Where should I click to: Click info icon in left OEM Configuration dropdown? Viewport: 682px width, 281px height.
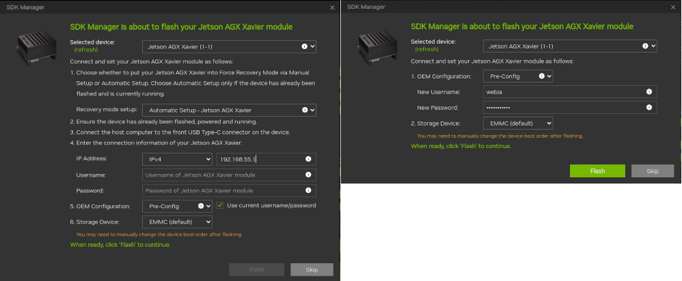click(x=201, y=206)
